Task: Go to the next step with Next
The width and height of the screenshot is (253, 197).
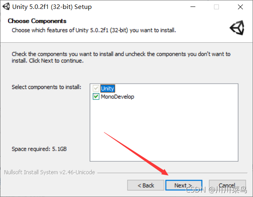Action: coord(184,185)
